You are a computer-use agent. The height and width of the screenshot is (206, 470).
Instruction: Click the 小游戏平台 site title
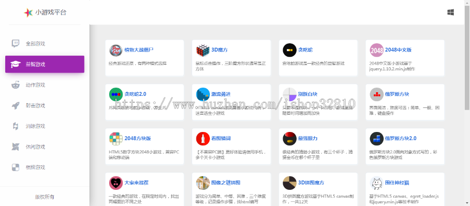(51, 13)
